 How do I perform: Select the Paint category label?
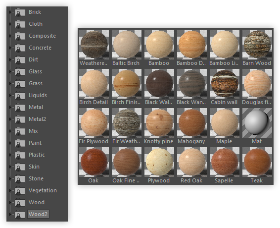35,143
